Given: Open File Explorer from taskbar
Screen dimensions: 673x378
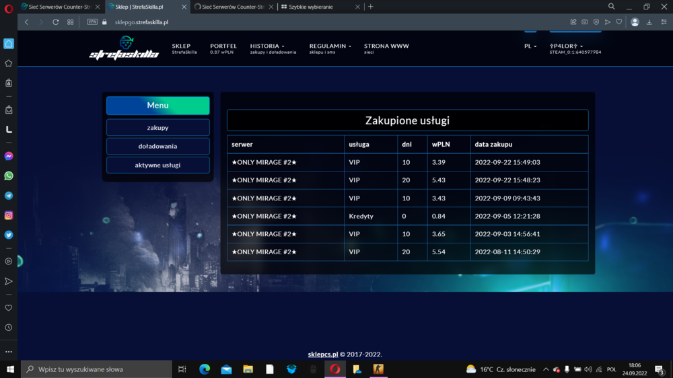Looking at the screenshot, I should (248, 369).
